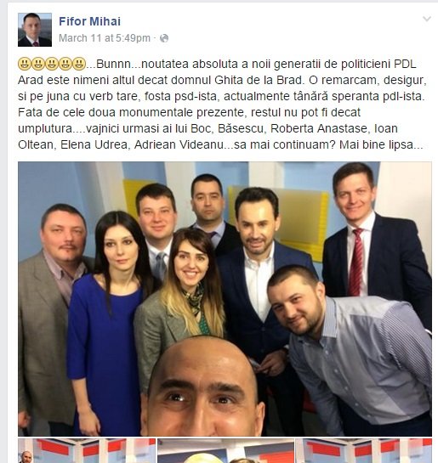The width and height of the screenshot is (438, 463).
Task: Click the middle smiley emoji in the row
Action: pos(52,64)
